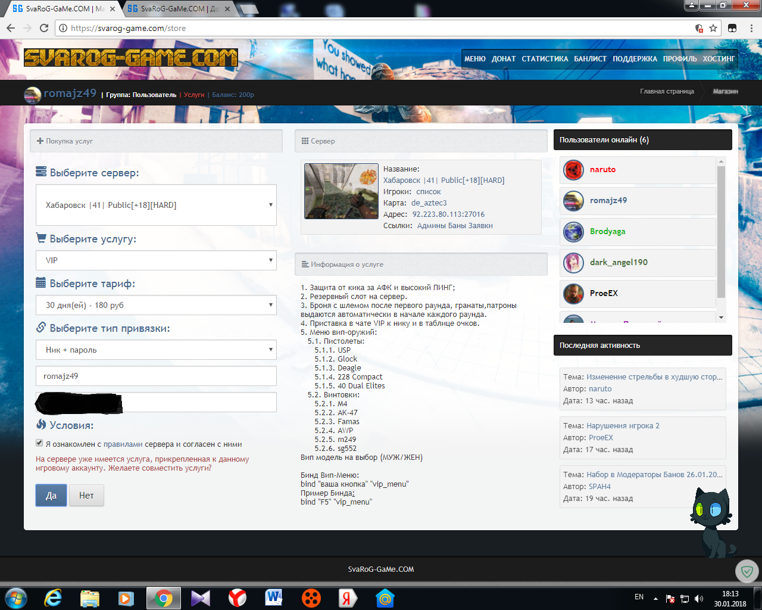Open Microsoft Word from the taskbar

tap(274, 597)
